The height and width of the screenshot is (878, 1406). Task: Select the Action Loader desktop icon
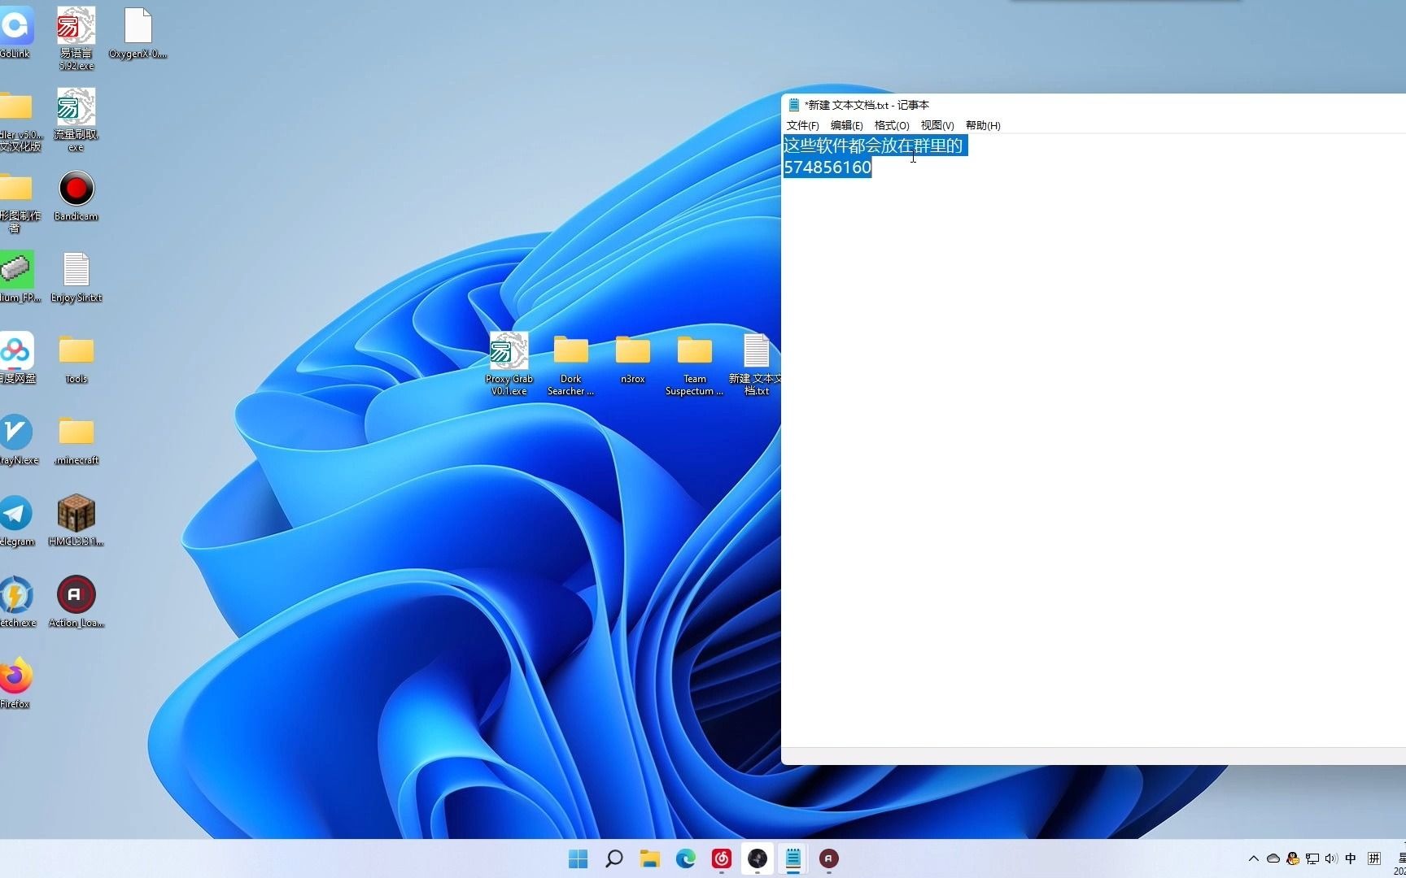coord(76,602)
